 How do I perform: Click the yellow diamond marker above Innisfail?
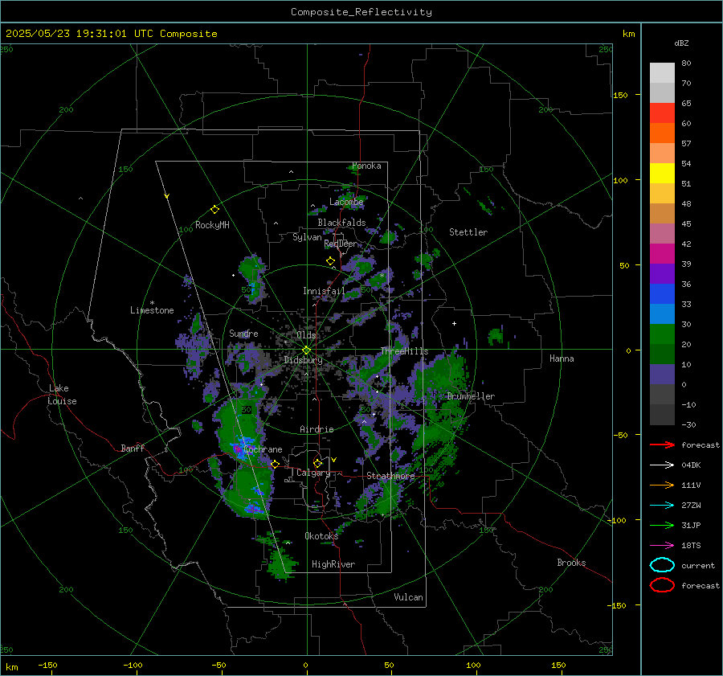(331, 261)
